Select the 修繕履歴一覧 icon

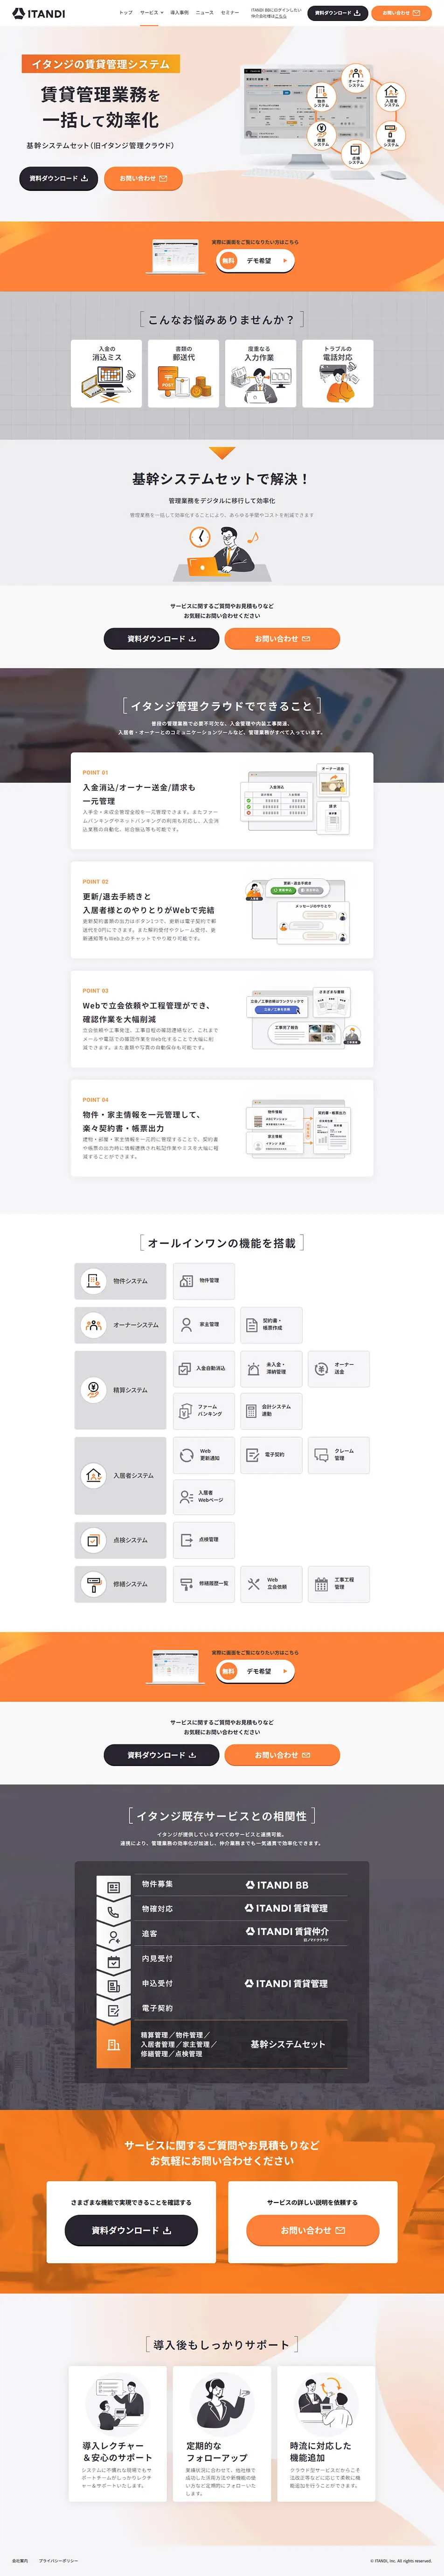click(x=187, y=1584)
